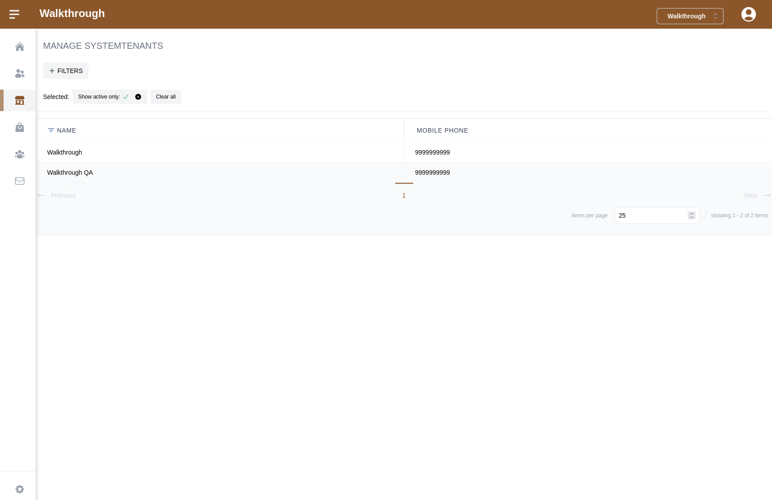
Task: Remove the Show active only filter
Action: [138, 97]
